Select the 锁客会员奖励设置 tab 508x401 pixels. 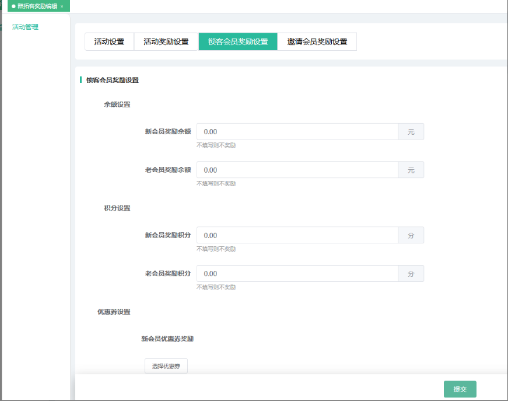pyautogui.click(x=237, y=42)
